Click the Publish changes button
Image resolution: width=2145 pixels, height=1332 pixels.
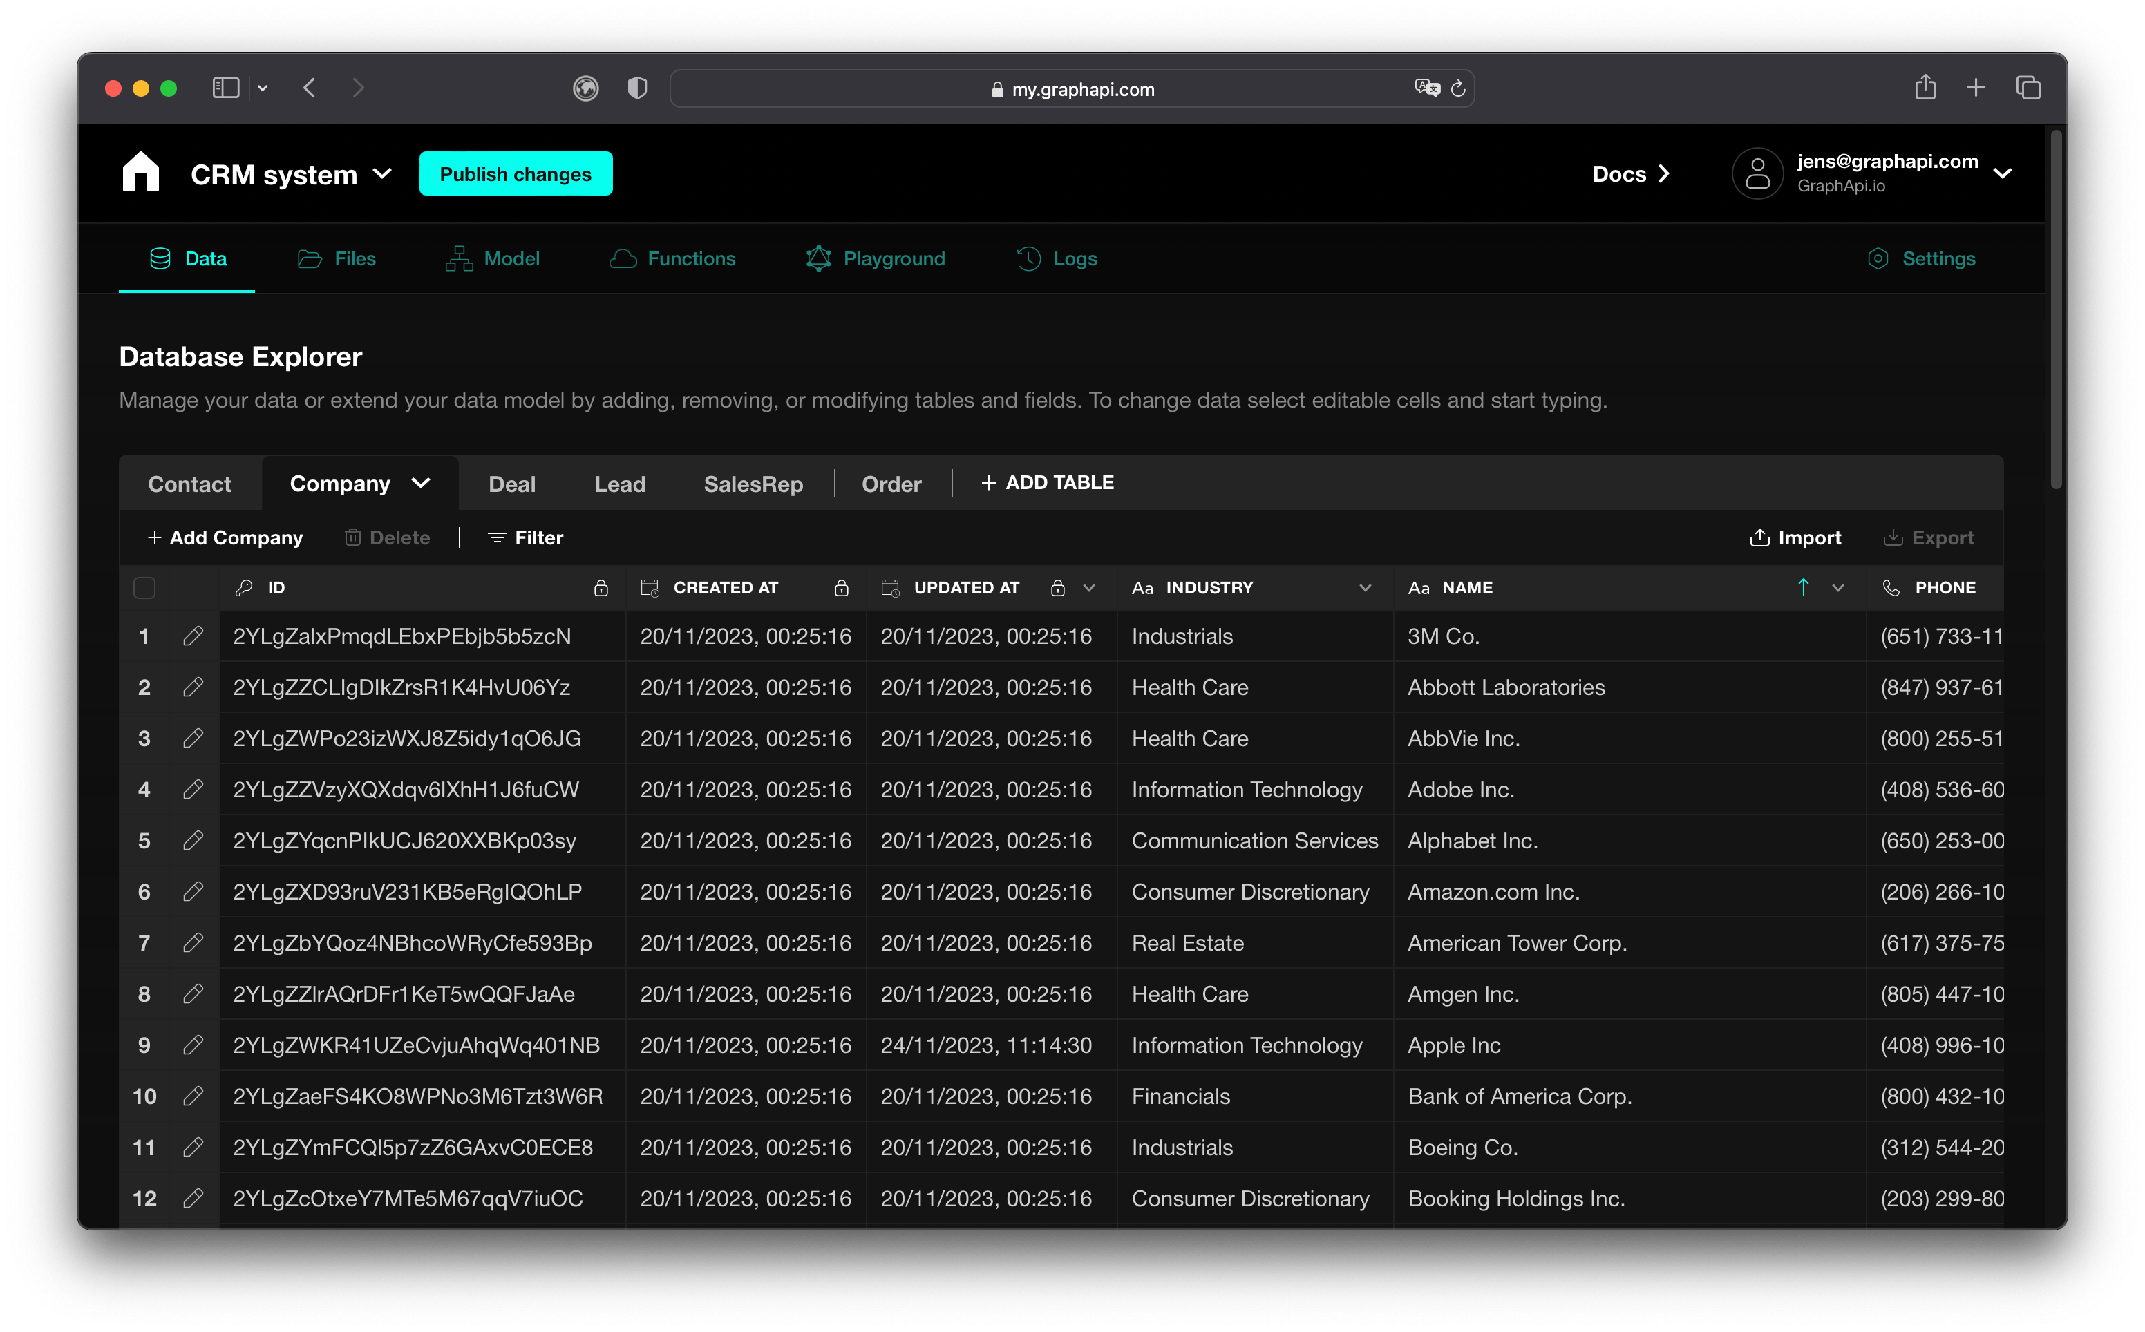(516, 173)
